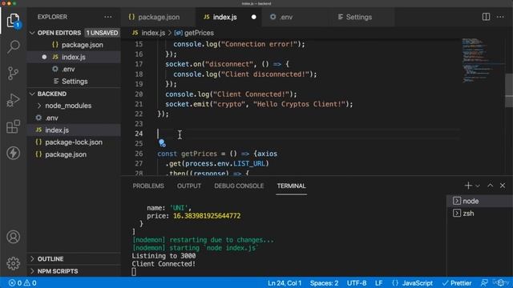
Task: Change language mode from JavaScript
Action: click(418, 282)
